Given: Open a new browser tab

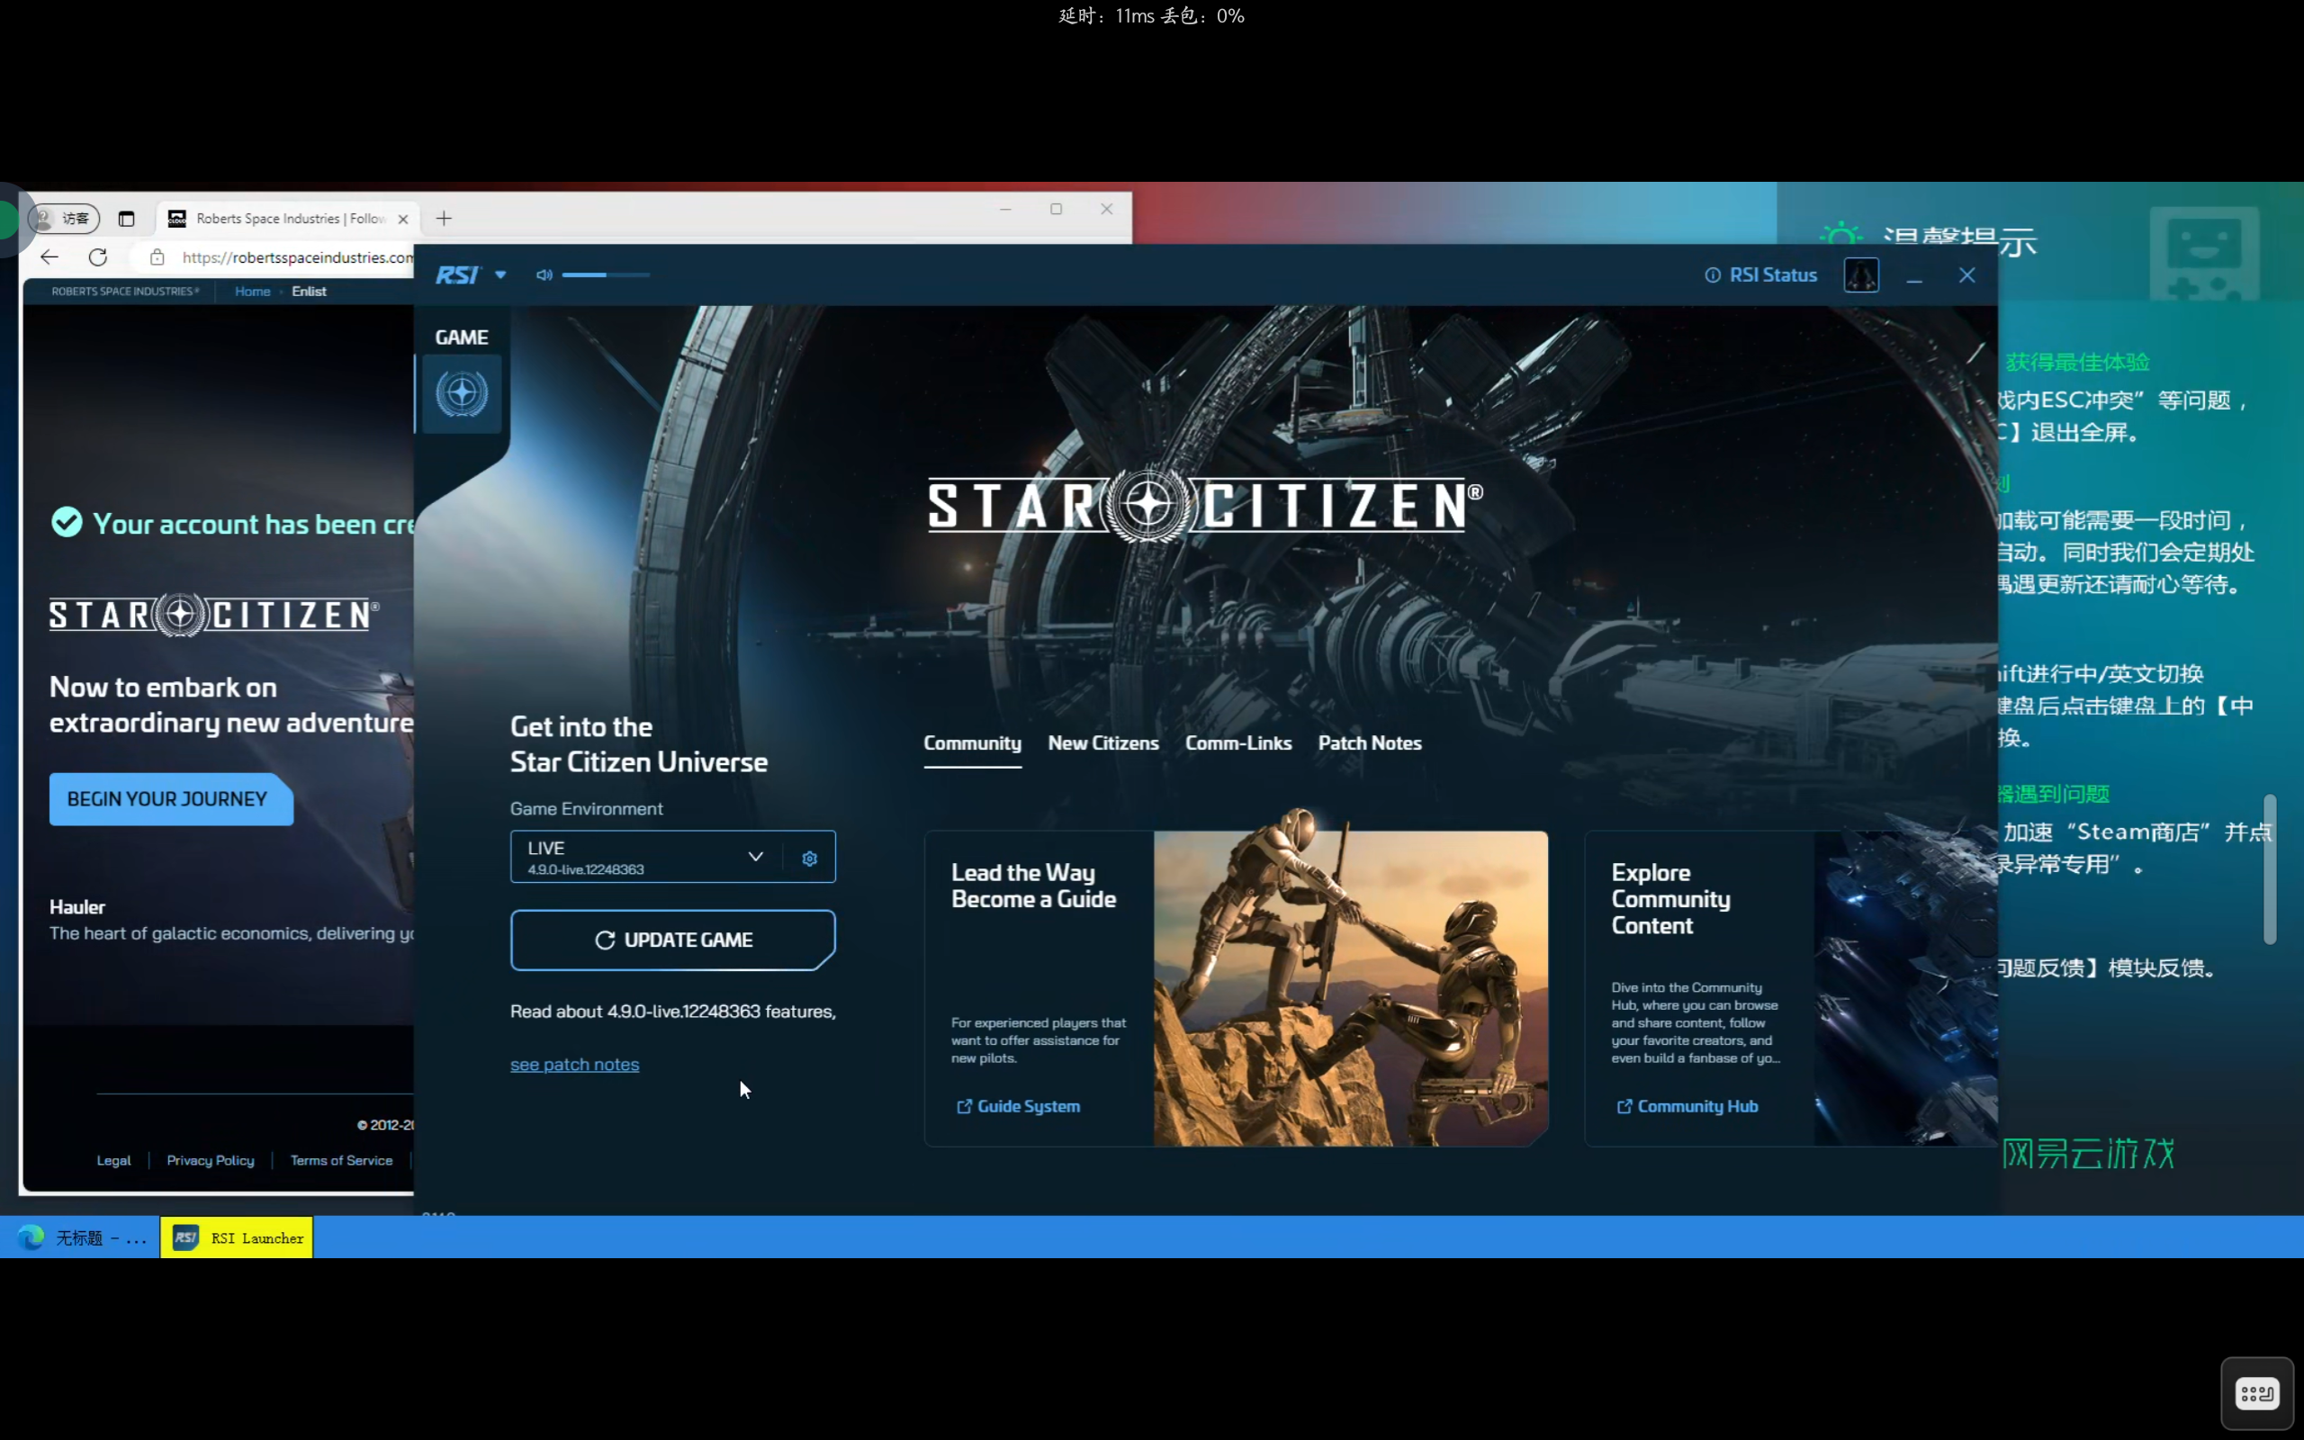Looking at the screenshot, I should tap(444, 219).
